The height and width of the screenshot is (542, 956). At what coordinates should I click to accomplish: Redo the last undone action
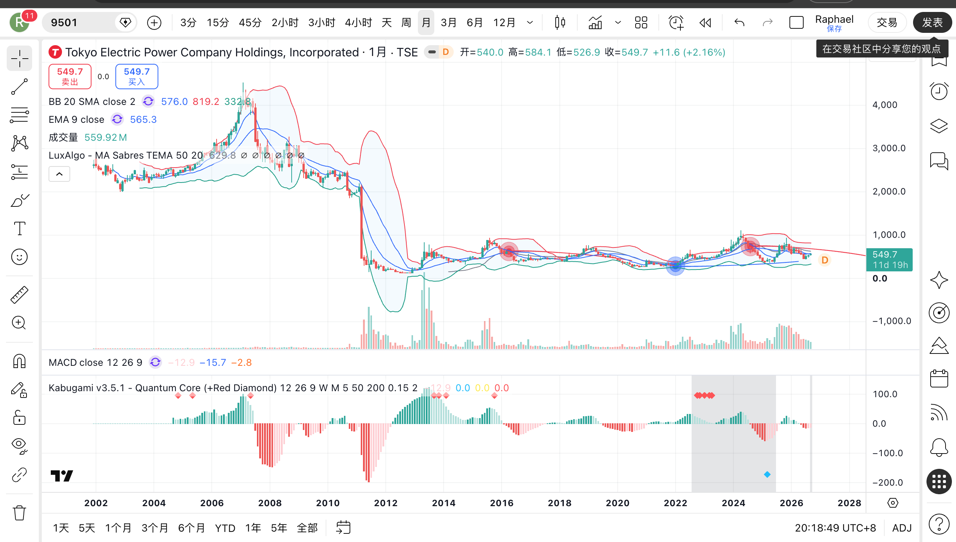[767, 23]
